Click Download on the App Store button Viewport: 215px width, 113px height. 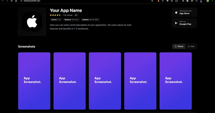click(x=184, y=12)
